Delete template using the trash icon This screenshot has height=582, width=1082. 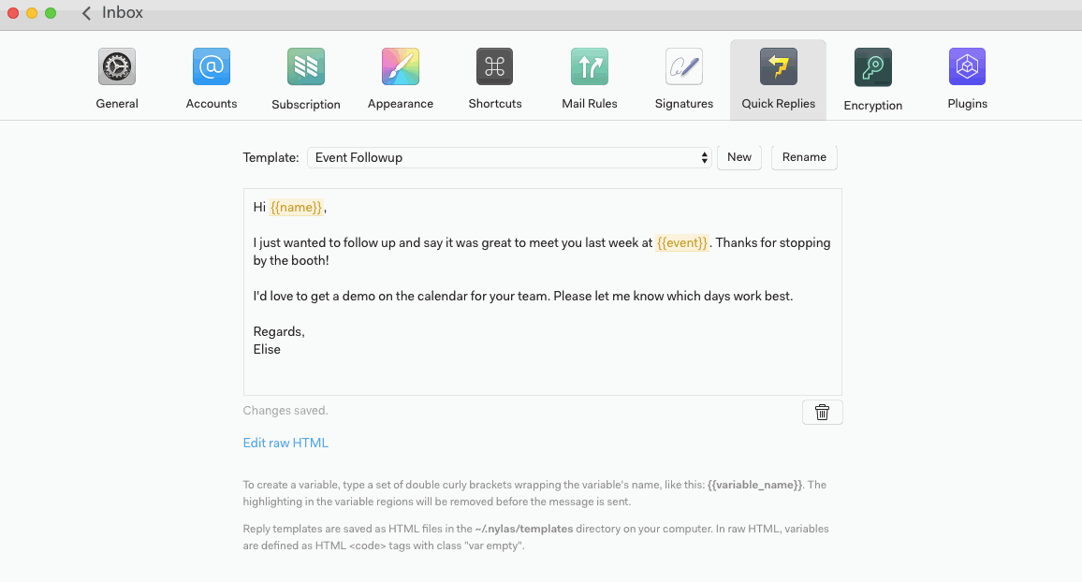(x=822, y=412)
